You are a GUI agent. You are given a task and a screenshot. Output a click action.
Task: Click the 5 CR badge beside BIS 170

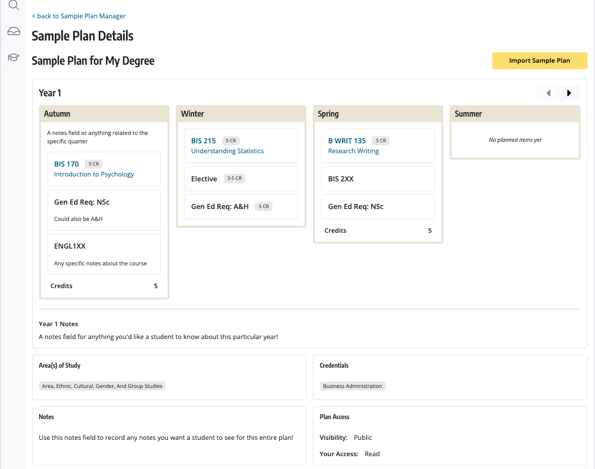coord(94,164)
